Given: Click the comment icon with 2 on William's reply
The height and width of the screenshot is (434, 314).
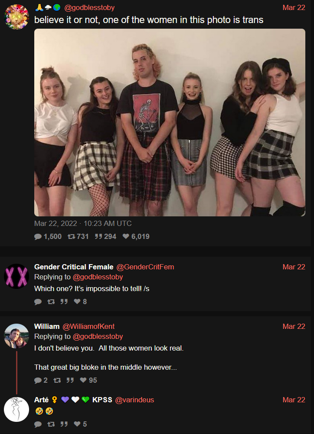Looking at the screenshot, I should [x=38, y=380].
